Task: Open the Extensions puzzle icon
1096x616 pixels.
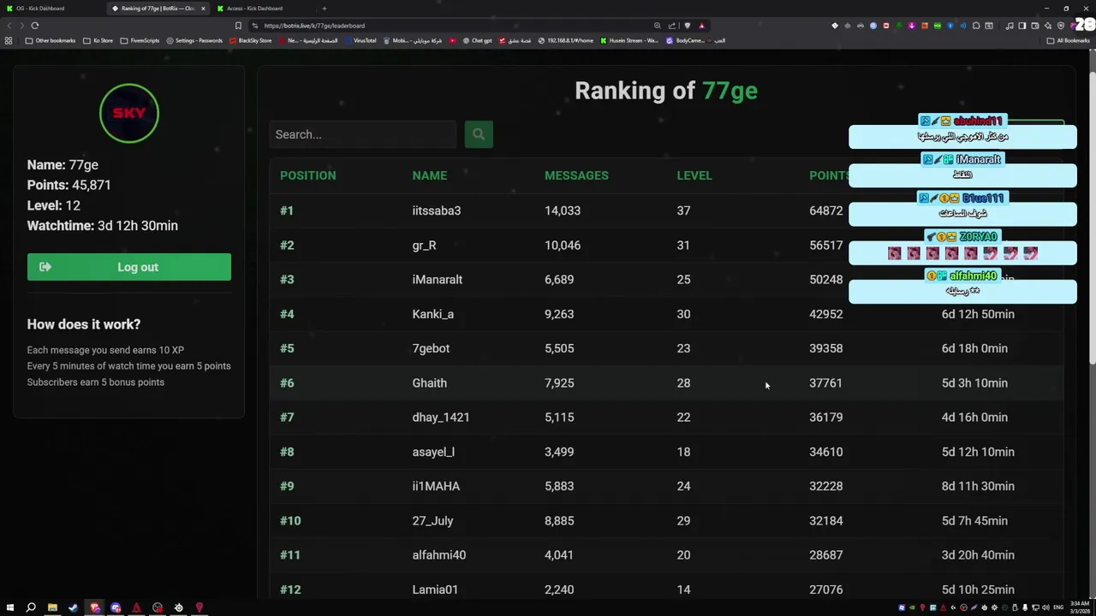Action: point(976,26)
